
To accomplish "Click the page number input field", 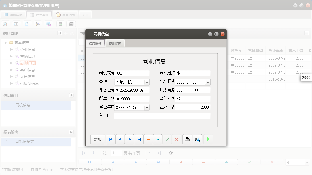I will point(116,153).
